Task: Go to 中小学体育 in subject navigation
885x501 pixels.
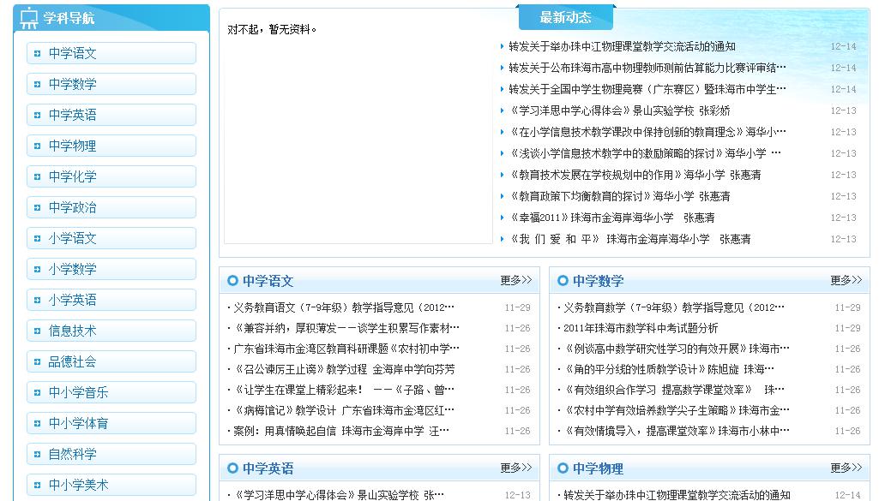Action: (79, 423)
